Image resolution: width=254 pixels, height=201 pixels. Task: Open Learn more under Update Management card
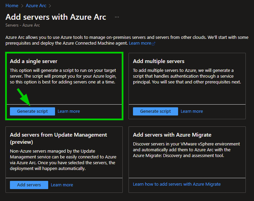tap(62, 185)
